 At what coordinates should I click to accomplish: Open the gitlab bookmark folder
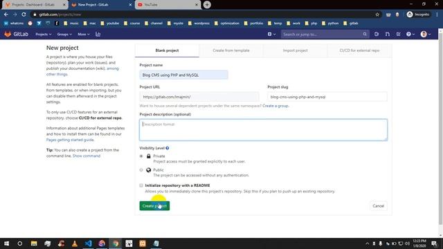click(x=351, y=23)
